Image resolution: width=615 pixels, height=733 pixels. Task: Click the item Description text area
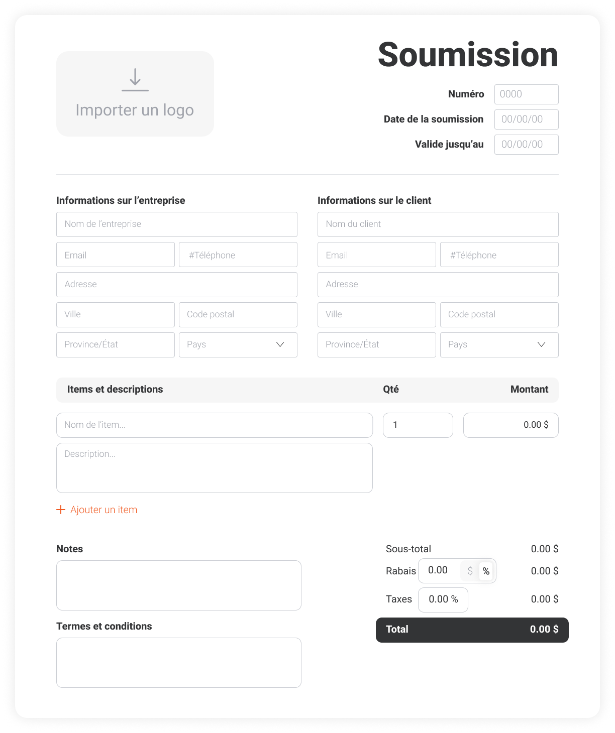(215, 467)
